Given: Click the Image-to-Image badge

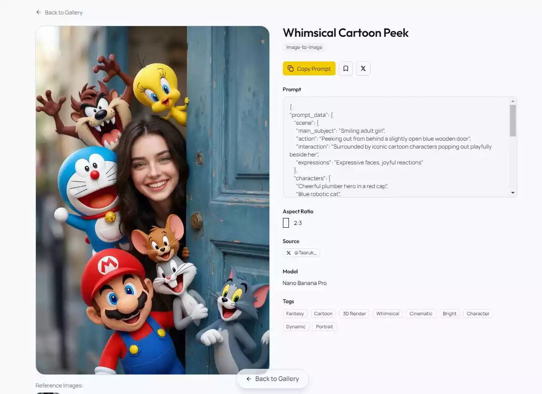Looking at the screenshot, I should (x=304, y=47).
